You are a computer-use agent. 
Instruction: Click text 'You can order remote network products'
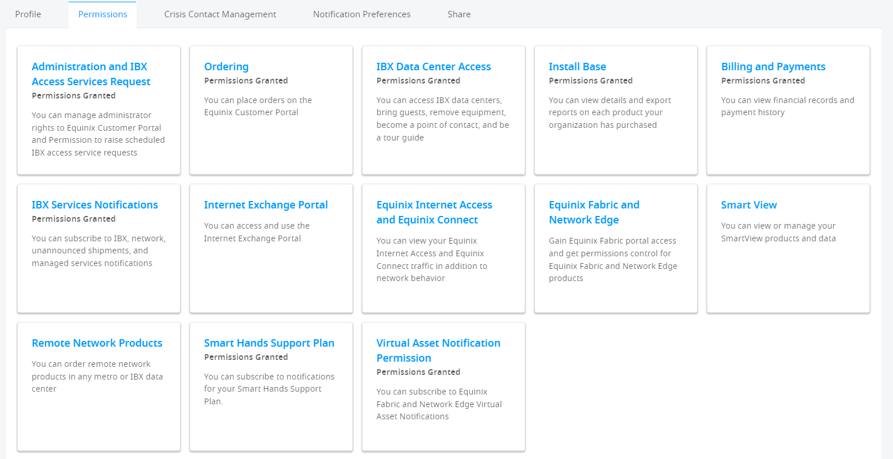[x=97, y=377]
